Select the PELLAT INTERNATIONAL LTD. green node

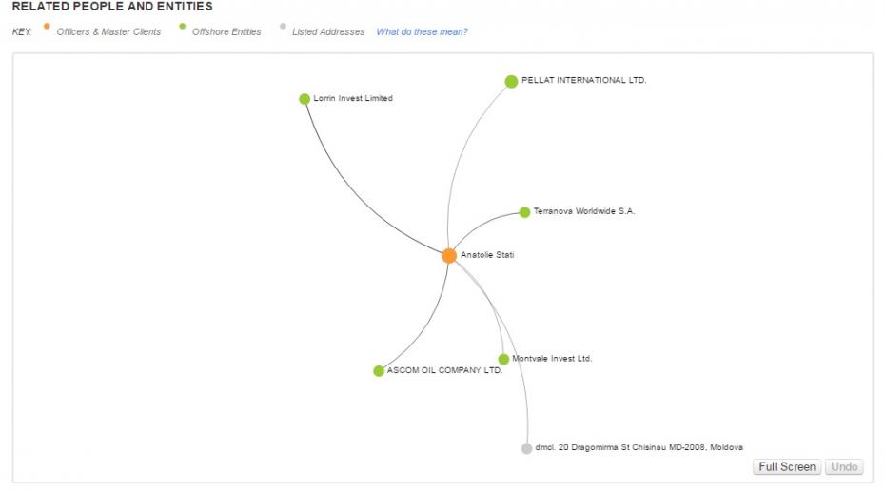point(511,81)
